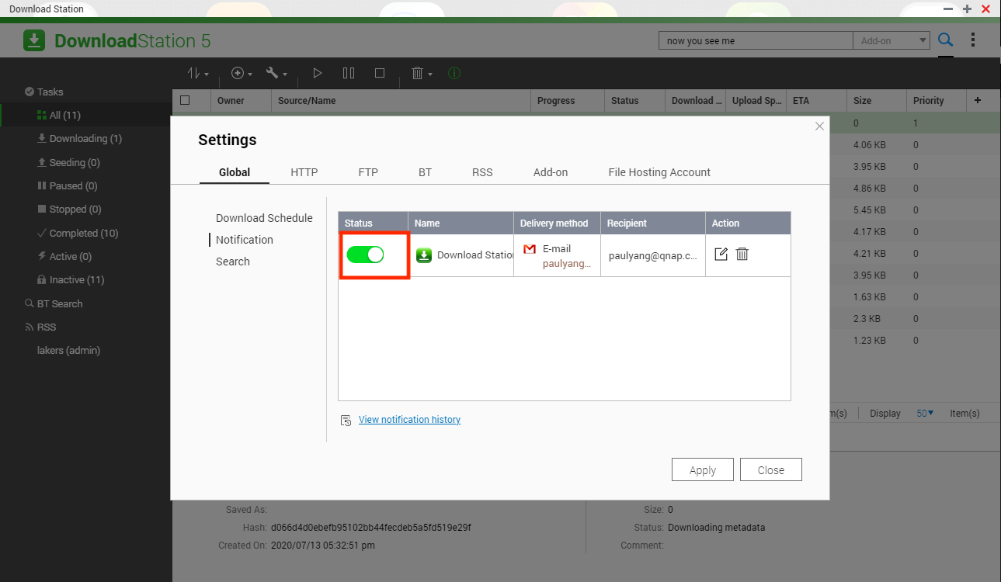Select Notification in settings sidebar
This screenshot has width=1001, height=582.
(245, 240)
